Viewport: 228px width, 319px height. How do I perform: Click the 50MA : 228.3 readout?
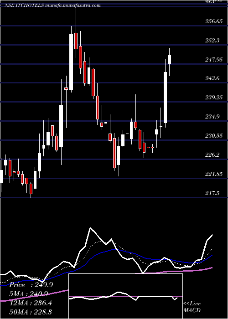pos(31,312)
